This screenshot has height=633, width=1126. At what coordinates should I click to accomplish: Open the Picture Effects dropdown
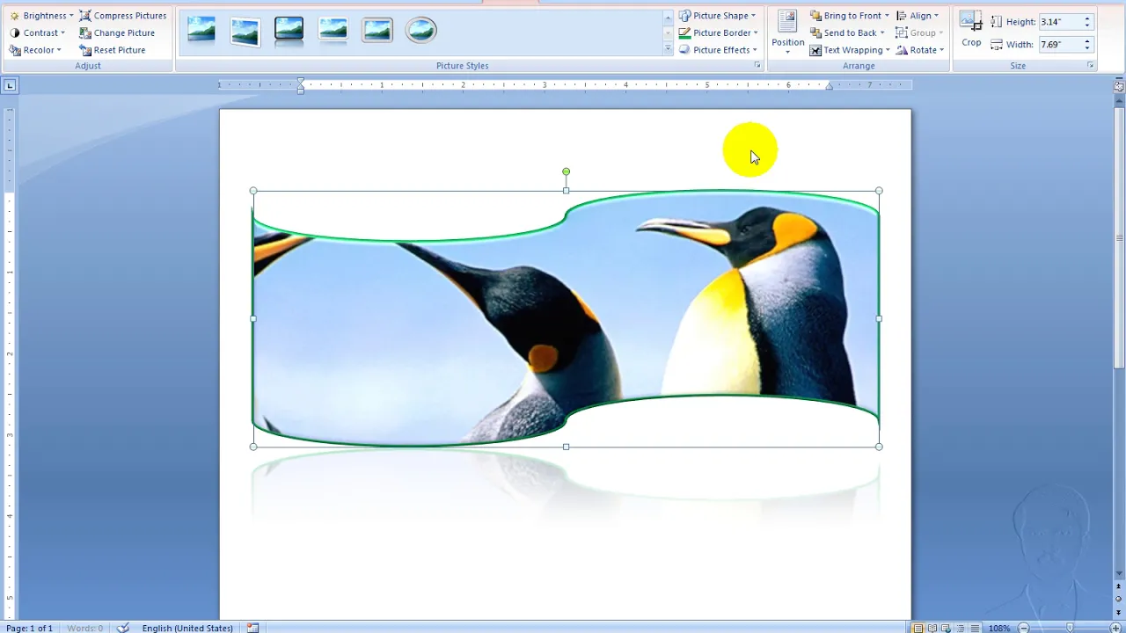(x=719, y=50)
